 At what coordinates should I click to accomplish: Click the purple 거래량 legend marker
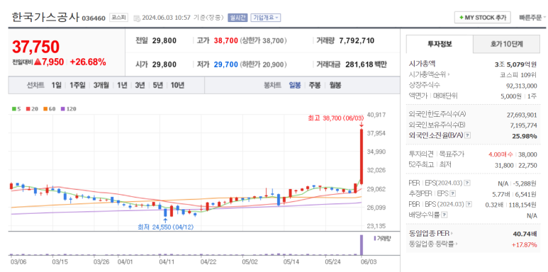[x=375, y=238]
